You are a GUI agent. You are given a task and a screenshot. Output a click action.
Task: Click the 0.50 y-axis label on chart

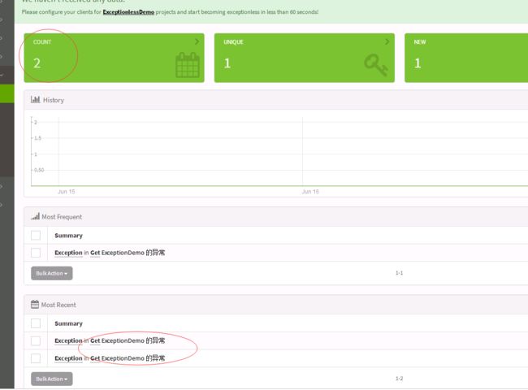(39, 170)
